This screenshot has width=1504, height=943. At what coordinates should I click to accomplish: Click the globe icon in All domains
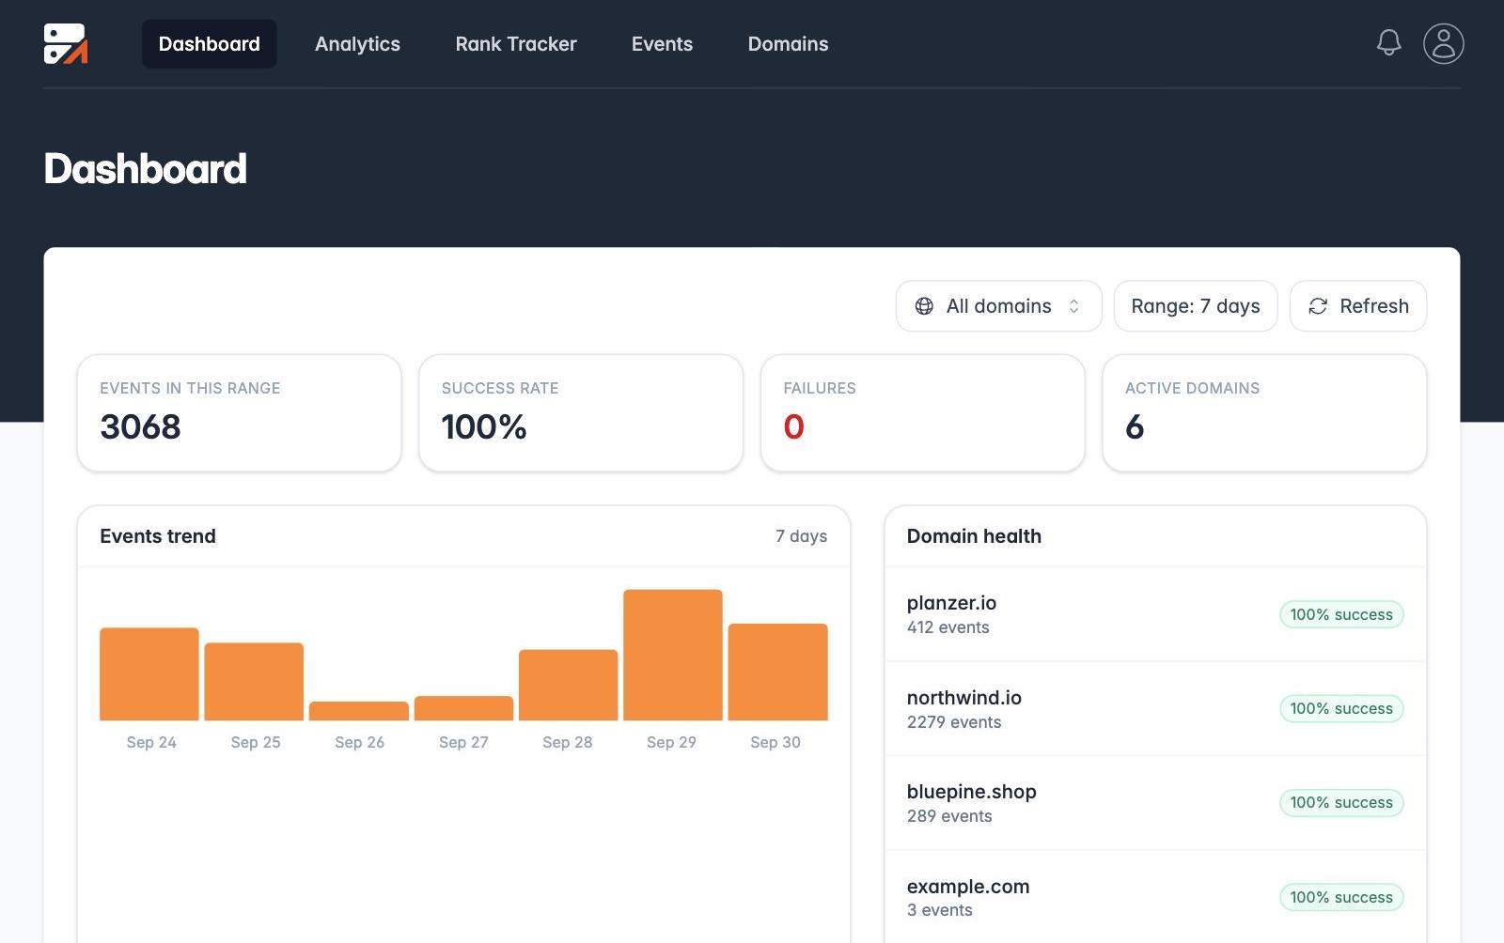pos(924,306)
